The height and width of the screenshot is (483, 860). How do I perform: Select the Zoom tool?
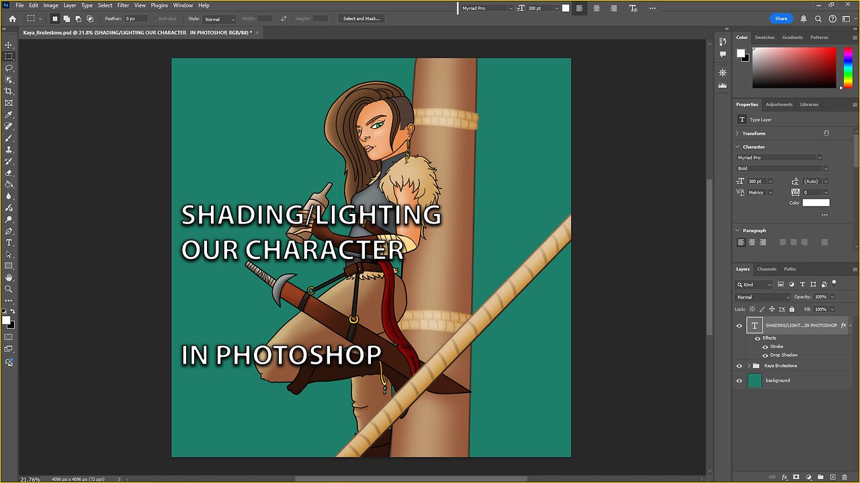[9, 289]
